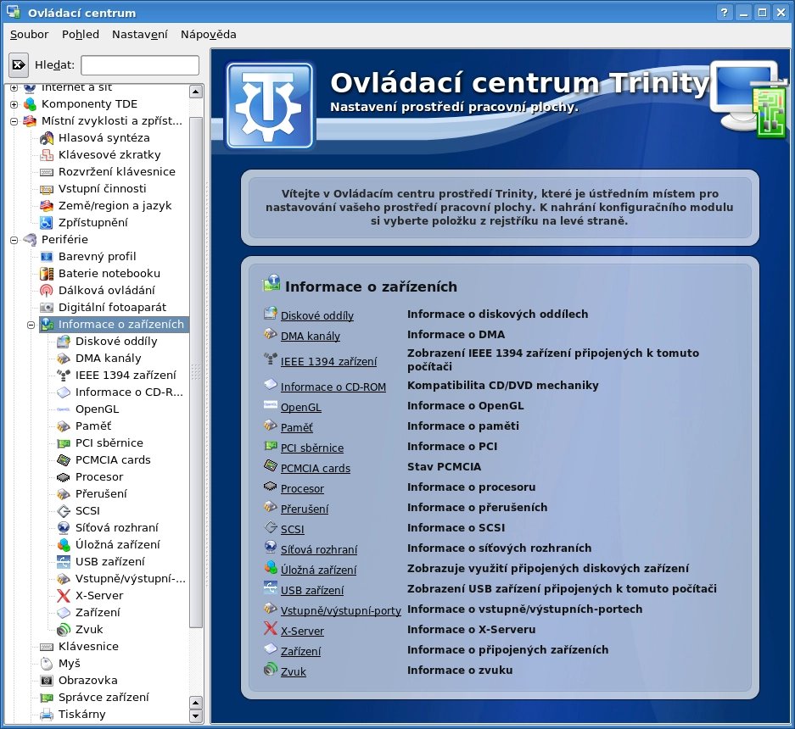Click the Tiskárny printer icon in the tree
This screenshot has width=795, height=729.
pos(47,715)
